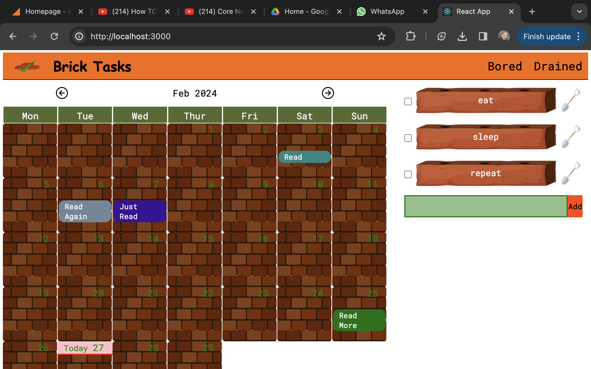Open the Chrome downloads icon
591x369 pixels.
462,36
